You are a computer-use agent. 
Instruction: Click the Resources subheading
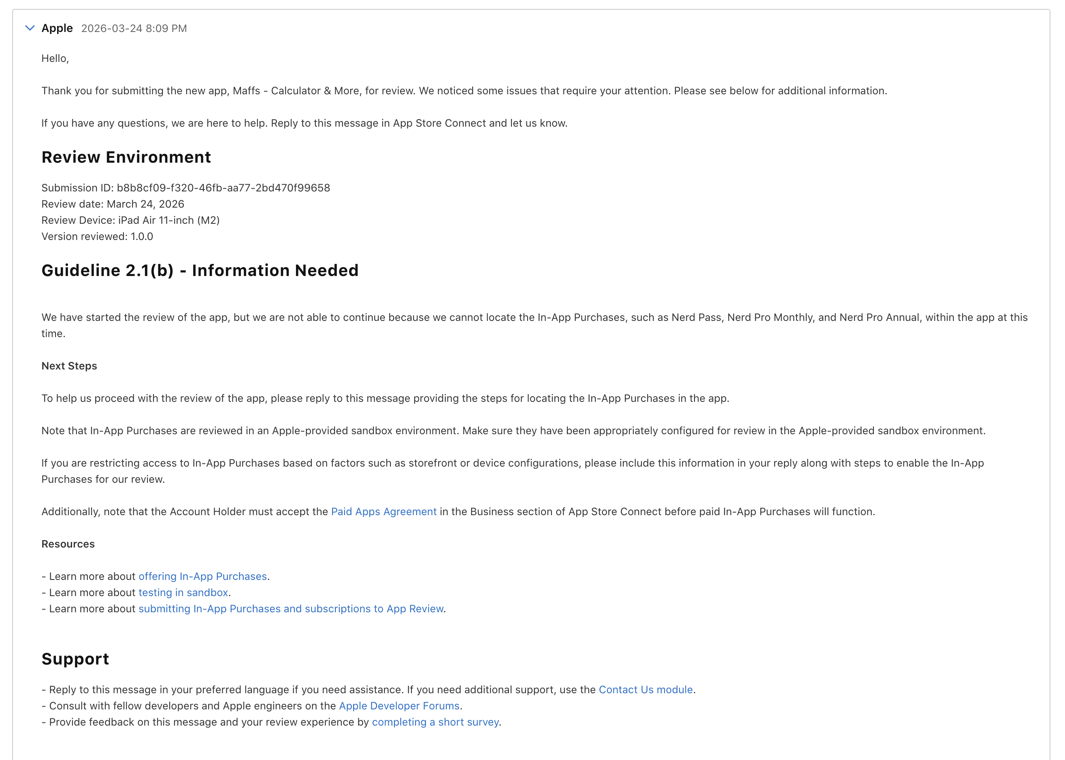(68, 544)
